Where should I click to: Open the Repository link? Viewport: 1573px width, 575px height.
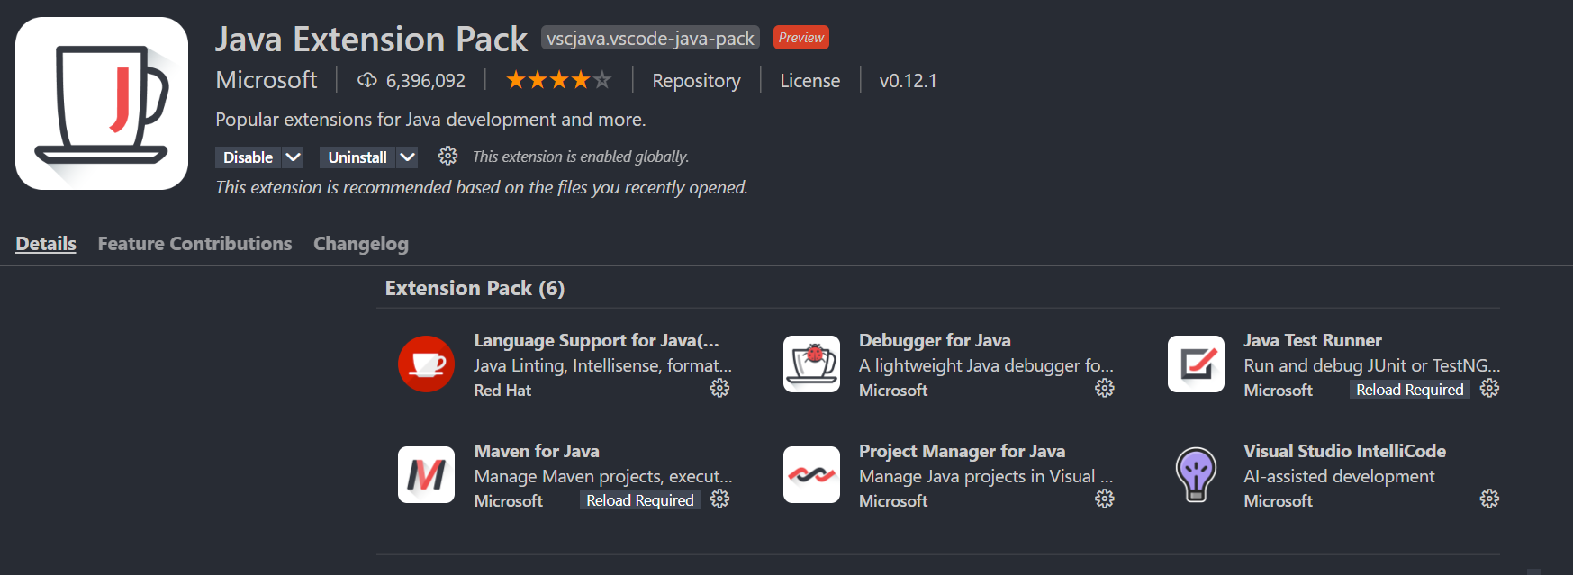[696, 81]
